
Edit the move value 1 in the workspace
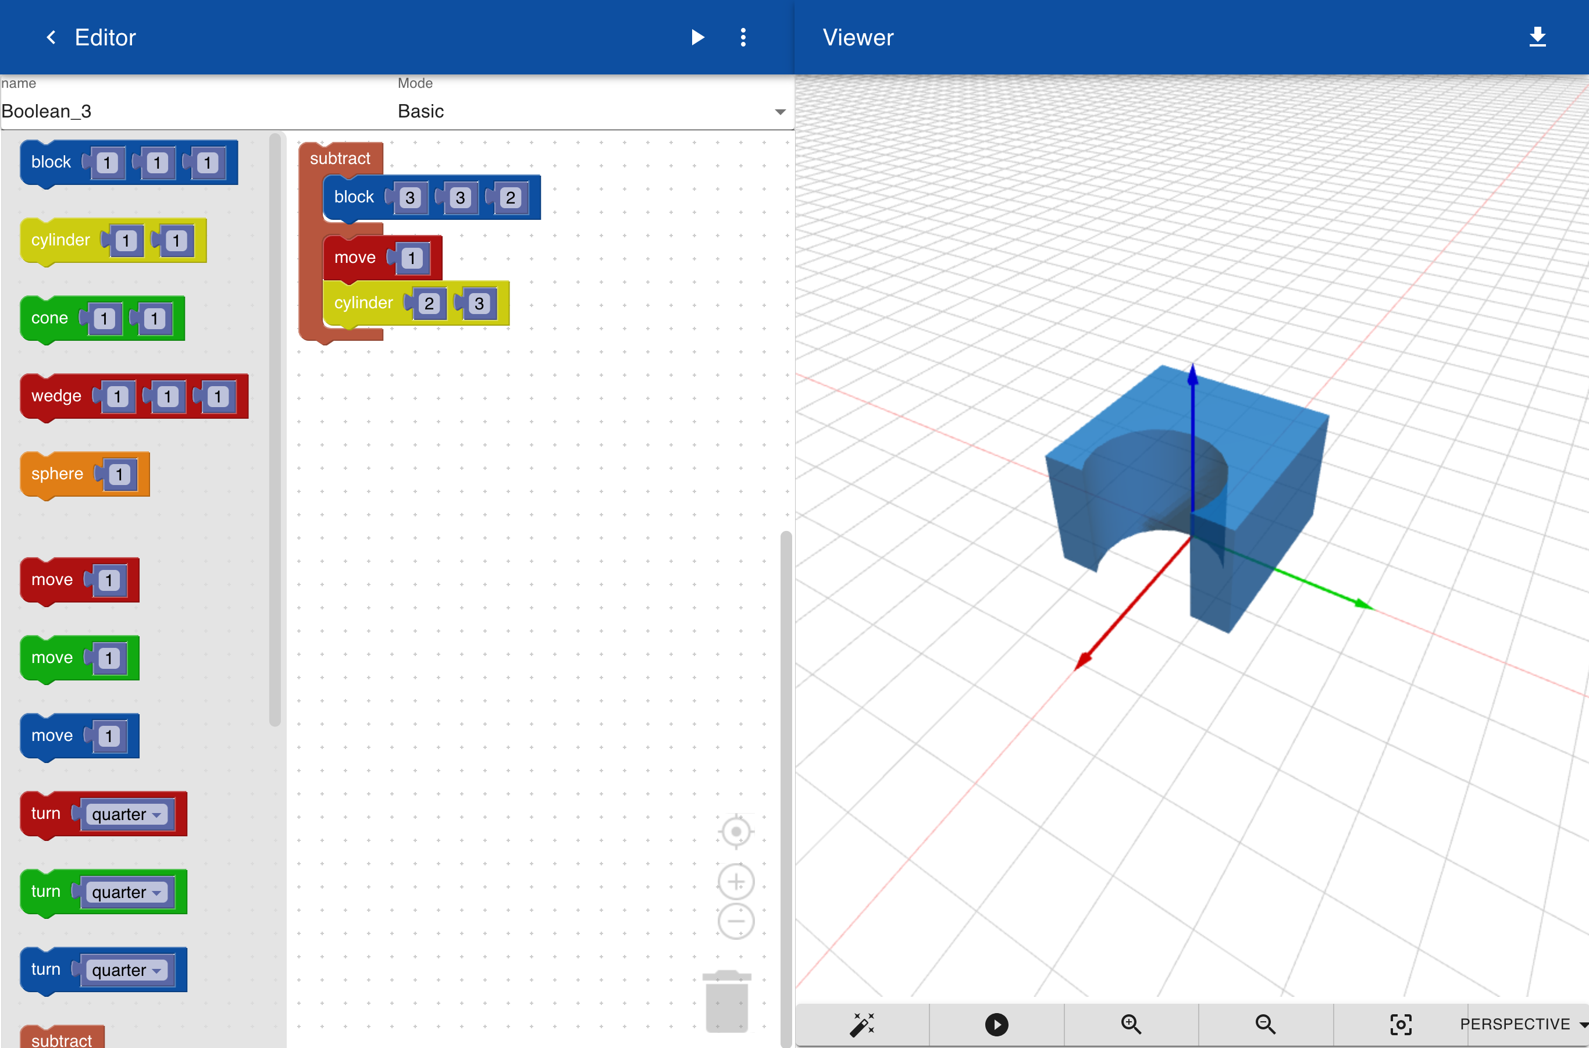pyautogui.click(x=412, y=259)
